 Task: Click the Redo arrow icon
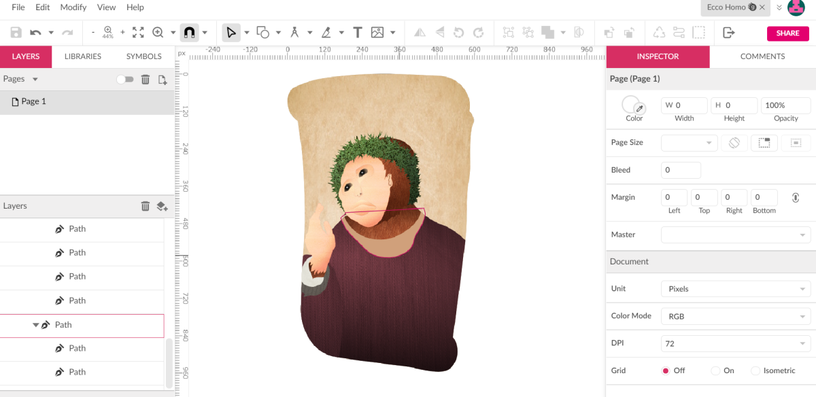[67, 32]
